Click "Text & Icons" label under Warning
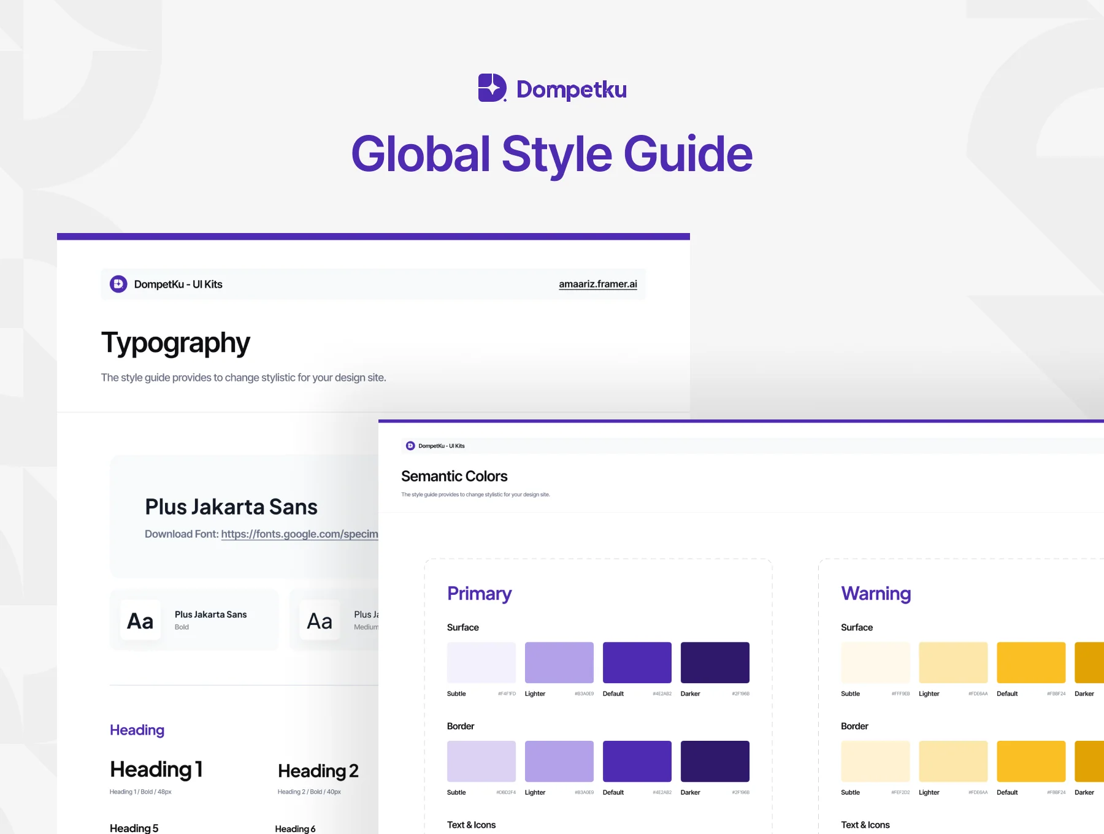The width and height of the screenshot is (1104, 834). 865,825
